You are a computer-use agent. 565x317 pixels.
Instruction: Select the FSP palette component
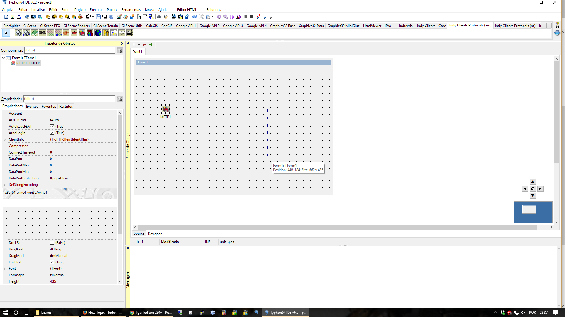point(74,33)
